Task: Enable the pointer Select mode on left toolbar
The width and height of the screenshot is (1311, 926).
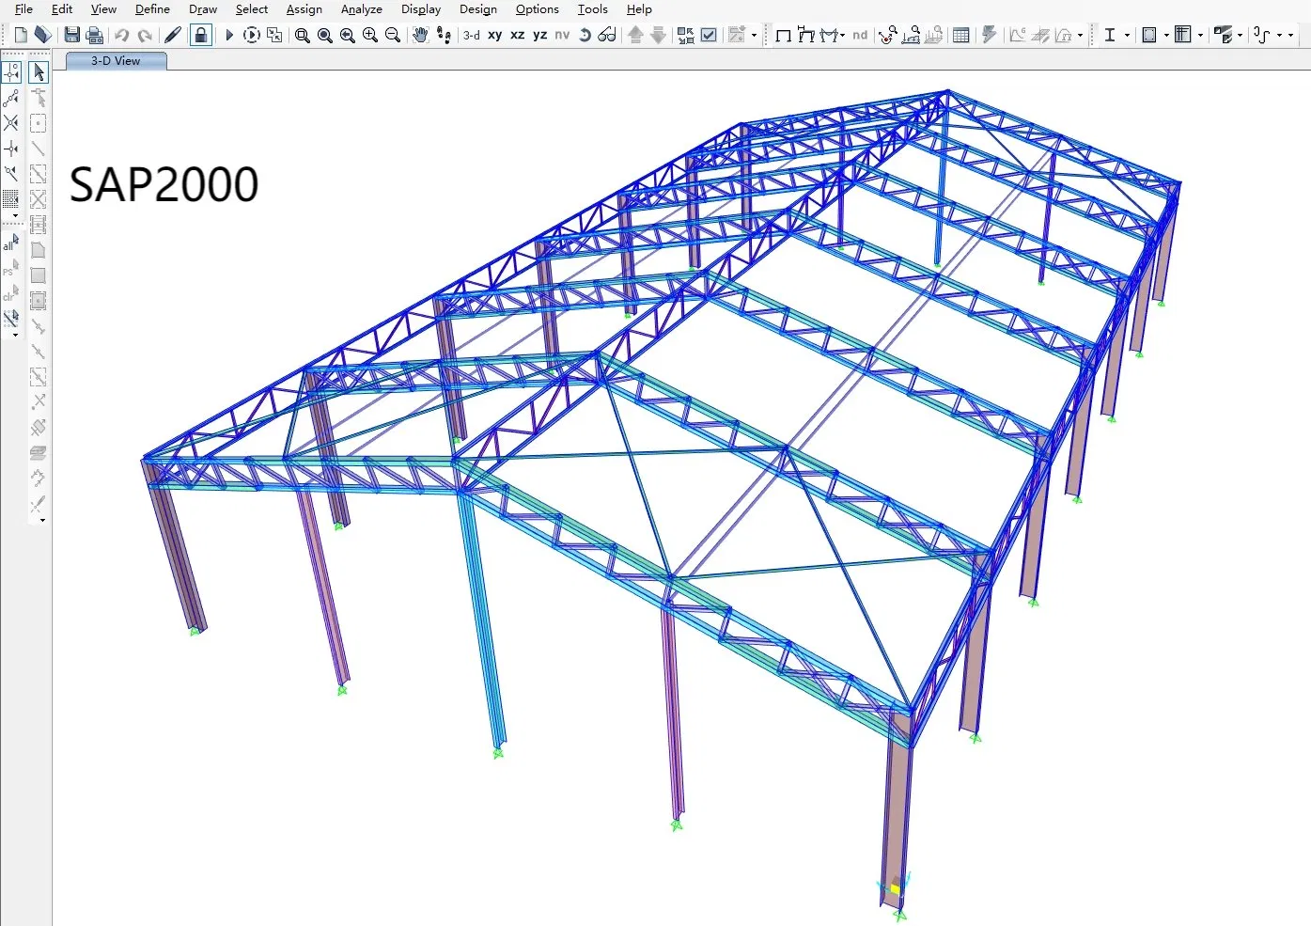Action: coord(39,71)
